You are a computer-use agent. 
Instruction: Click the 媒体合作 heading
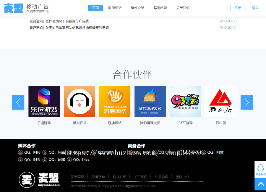(x=27, y=146)
